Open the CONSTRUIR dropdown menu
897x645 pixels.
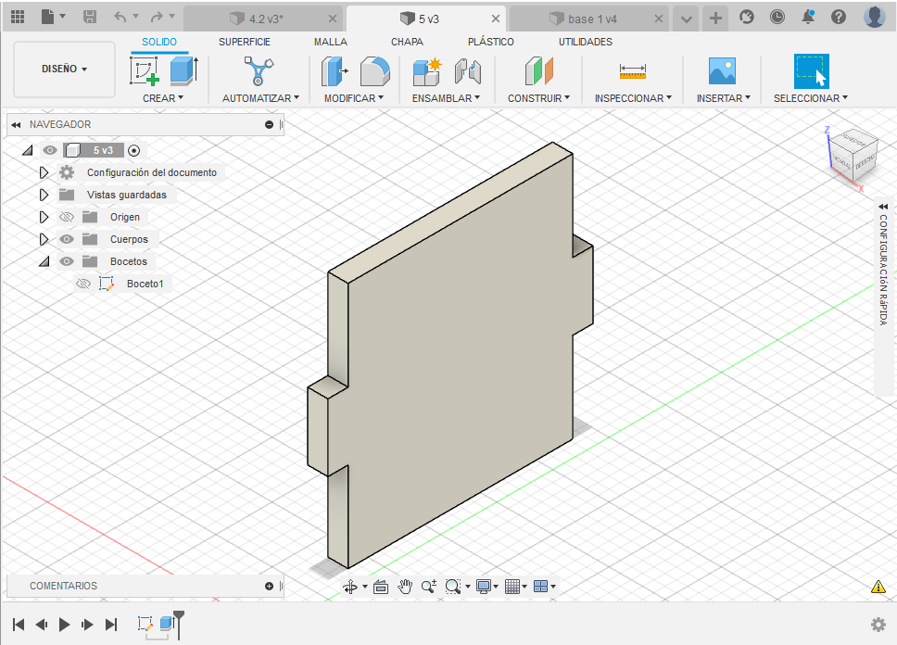(x=539, y=98)
